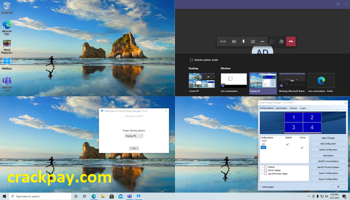
Task: Click Apply Changes in Virtual Display Manager
Action: [328, 138]
